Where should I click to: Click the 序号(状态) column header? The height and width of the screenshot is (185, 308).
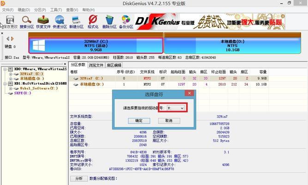coord(126,72)
